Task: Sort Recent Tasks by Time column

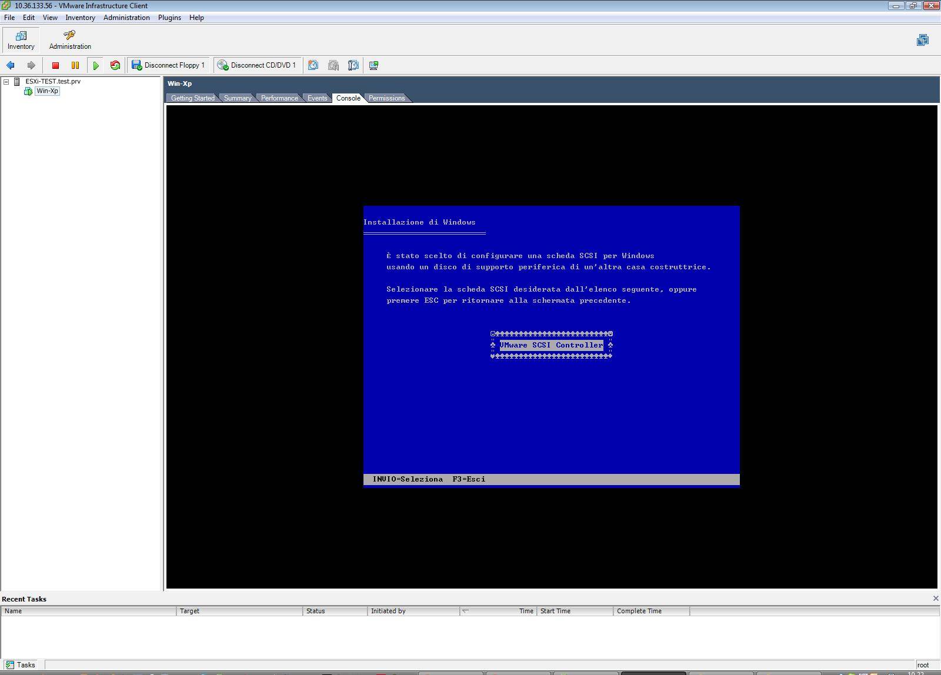Action: click(x=498, y=611)
